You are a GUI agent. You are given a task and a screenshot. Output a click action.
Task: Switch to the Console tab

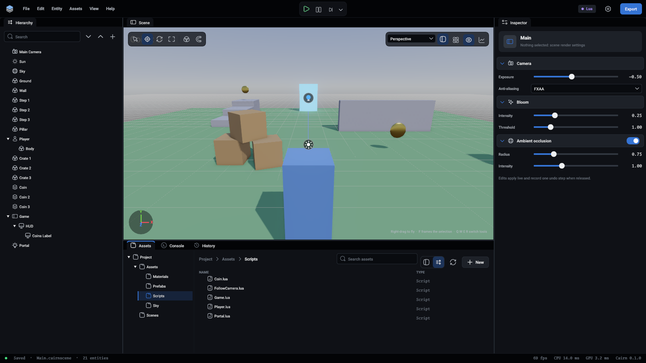pyautogui.click(x=172, y=246)
